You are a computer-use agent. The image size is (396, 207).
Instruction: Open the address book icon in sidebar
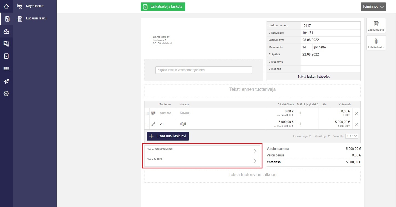click(x=6, y=56)
